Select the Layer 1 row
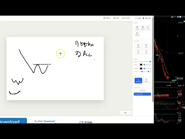The height and width of the screenshot is (139, 185). [142, 94]
